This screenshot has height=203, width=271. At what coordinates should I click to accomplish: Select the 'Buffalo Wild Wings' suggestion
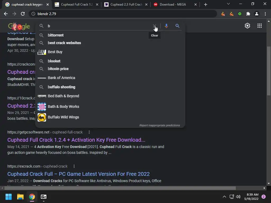pyautogui.click(x=110, y=117)
